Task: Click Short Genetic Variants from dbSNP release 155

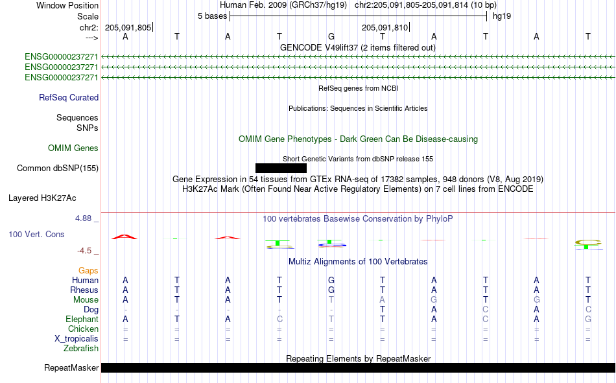Action: (358, 159)
